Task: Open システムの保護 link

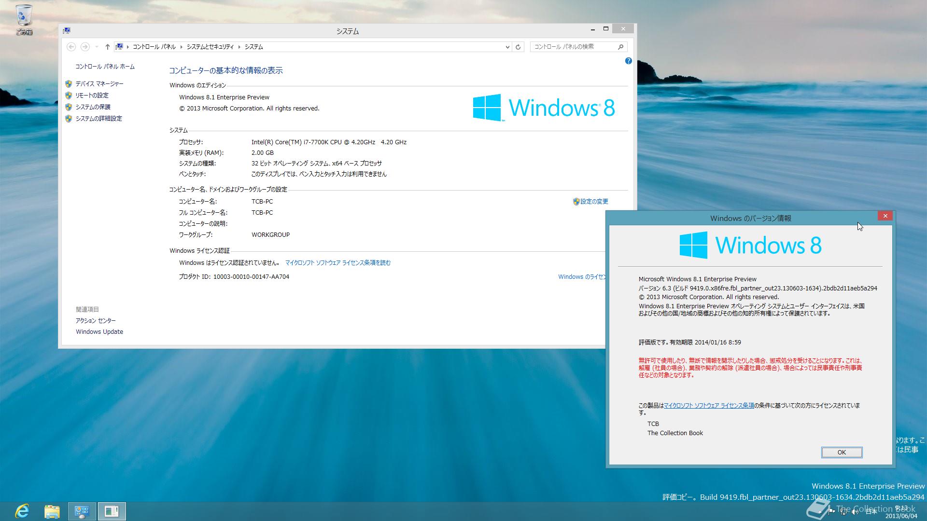Action: coord(93,107)
